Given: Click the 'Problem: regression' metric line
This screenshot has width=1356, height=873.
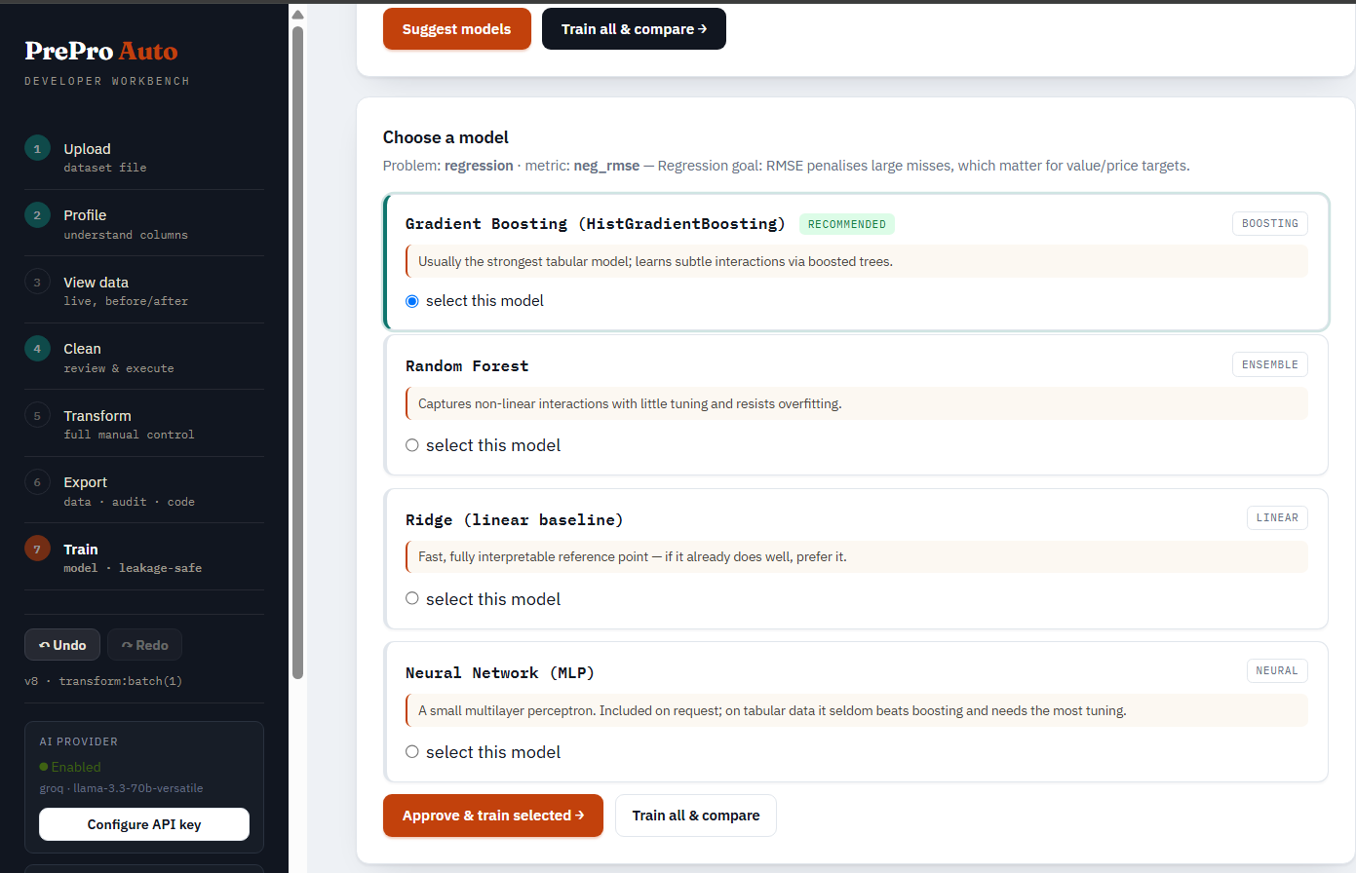Looking at the screenshot, I should (786, 166).
